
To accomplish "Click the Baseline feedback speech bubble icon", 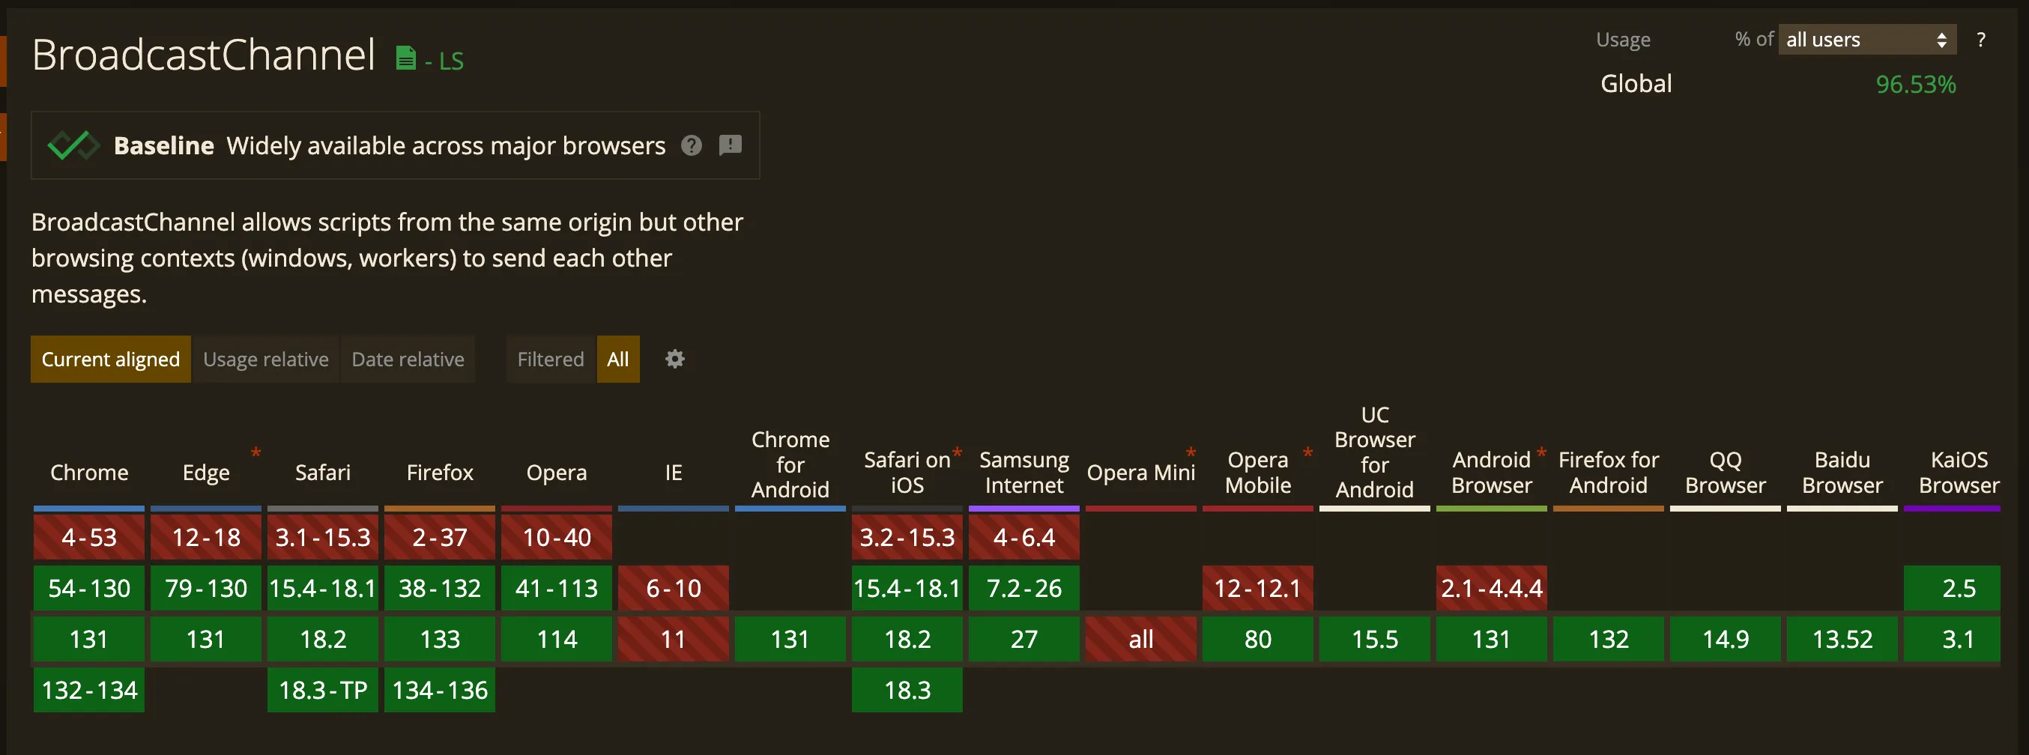I will pos(731,145).
